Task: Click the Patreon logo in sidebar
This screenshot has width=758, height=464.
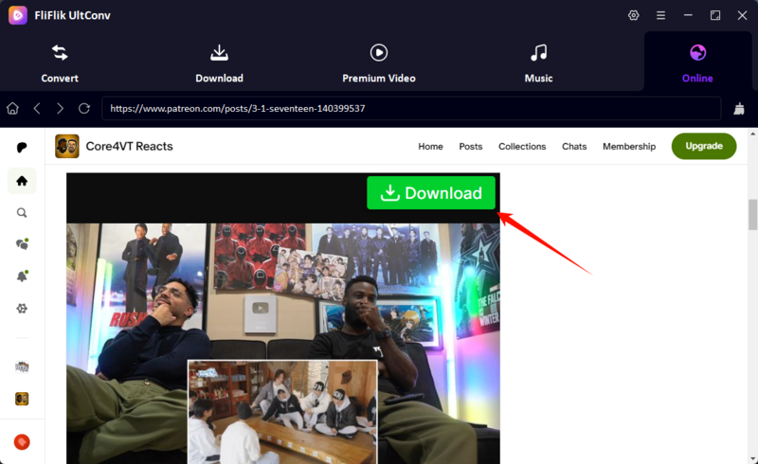Action: pyautogui.click(x=22, y=148)
